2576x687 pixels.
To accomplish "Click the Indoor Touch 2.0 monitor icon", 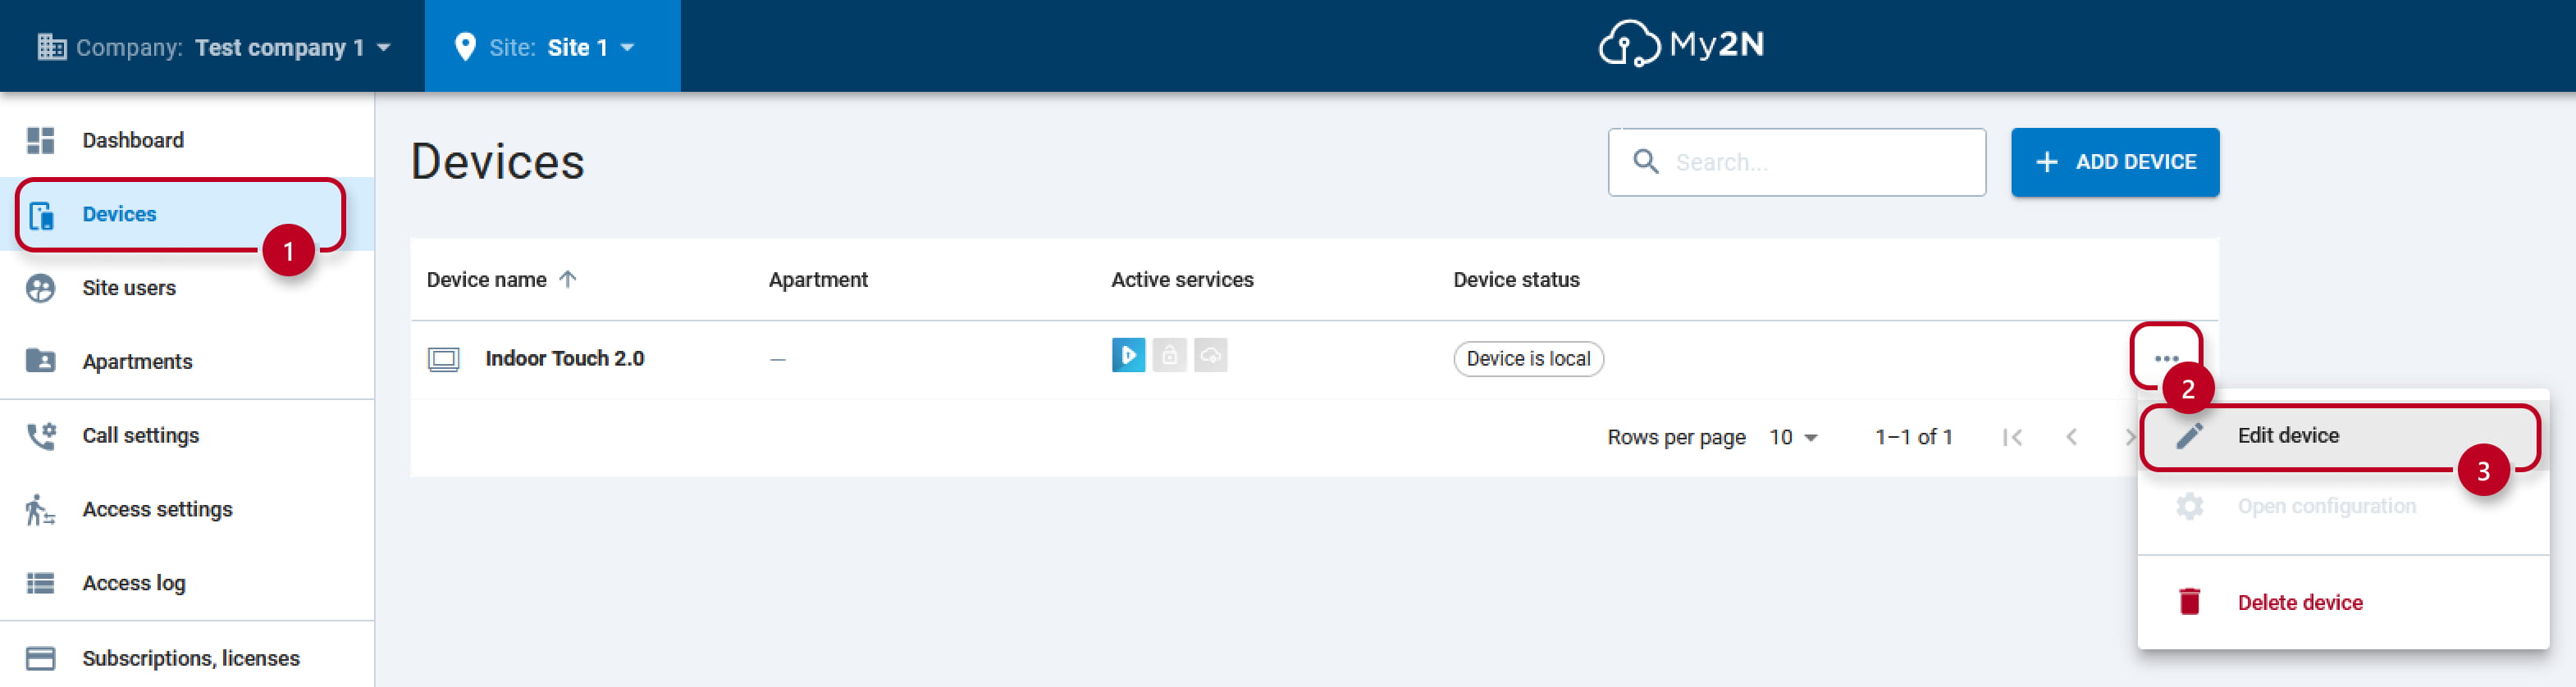I will 443,359.
